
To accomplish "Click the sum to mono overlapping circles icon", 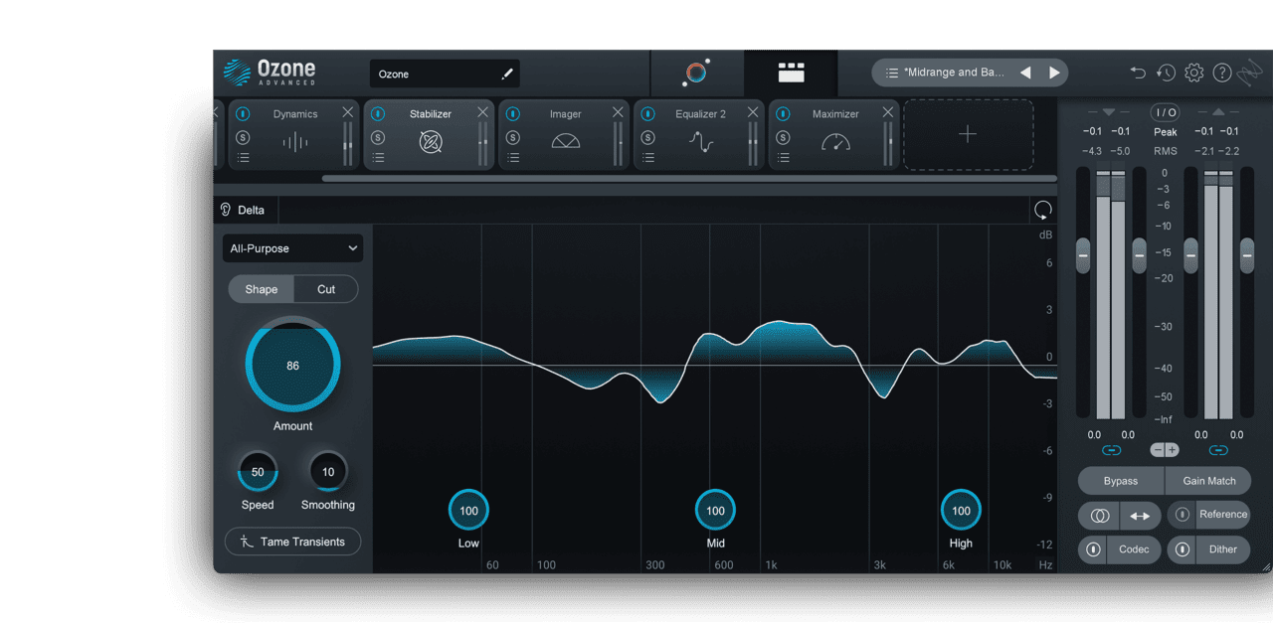I will (x=1099, y=516).
